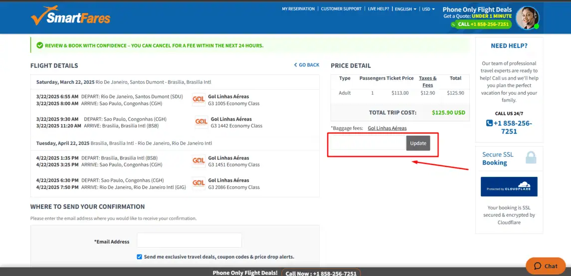Open Gol Linhas Aéreas baggage fees link
571x276 pixels.
387,128
